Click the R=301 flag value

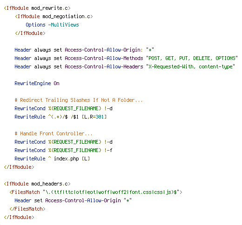97,117
